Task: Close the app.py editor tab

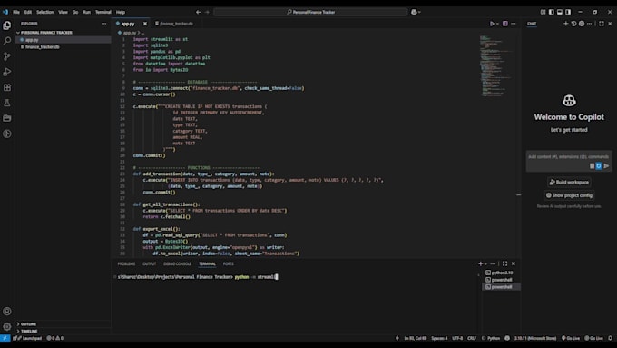Action: pyautogui.click(x=145, y=24)
